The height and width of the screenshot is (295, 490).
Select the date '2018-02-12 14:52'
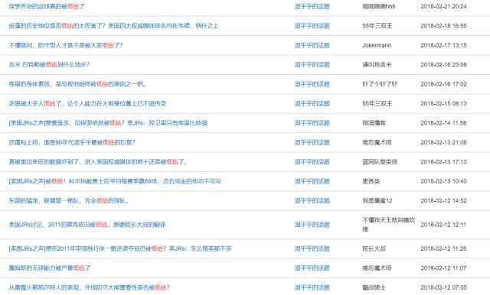point(444,200)
